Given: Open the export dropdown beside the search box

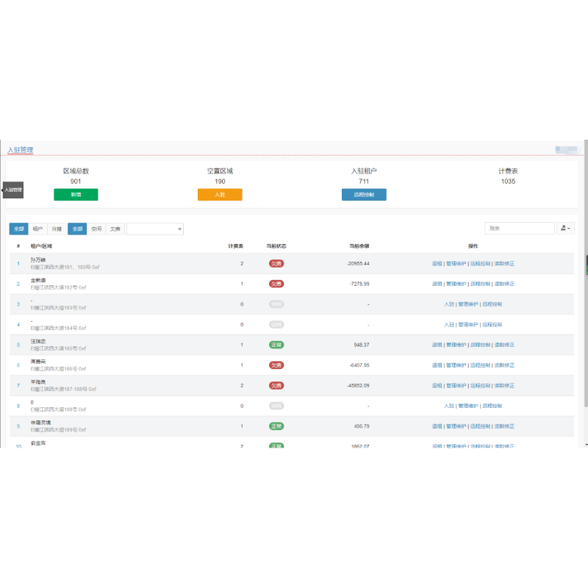Looking at the screenshot, I should (565, 228).
